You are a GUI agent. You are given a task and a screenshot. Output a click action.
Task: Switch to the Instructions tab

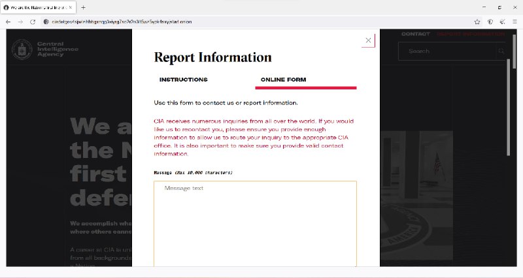(184, 80)
